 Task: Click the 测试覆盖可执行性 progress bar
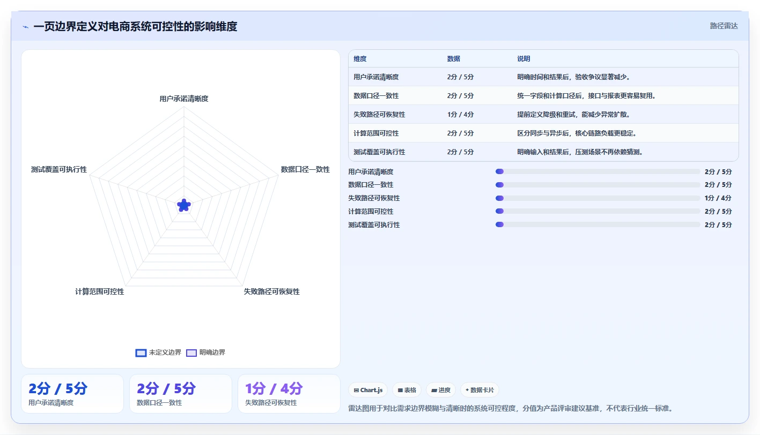click(x=598, y=224)
